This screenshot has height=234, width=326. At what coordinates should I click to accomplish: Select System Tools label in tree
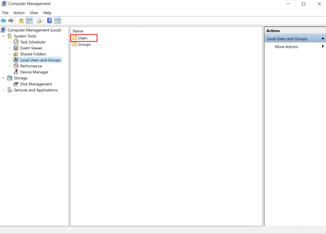pos(25,36)
